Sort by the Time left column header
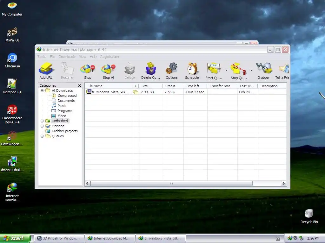The image size is (325, 243). pyautogui.click(x=195, y=86)
